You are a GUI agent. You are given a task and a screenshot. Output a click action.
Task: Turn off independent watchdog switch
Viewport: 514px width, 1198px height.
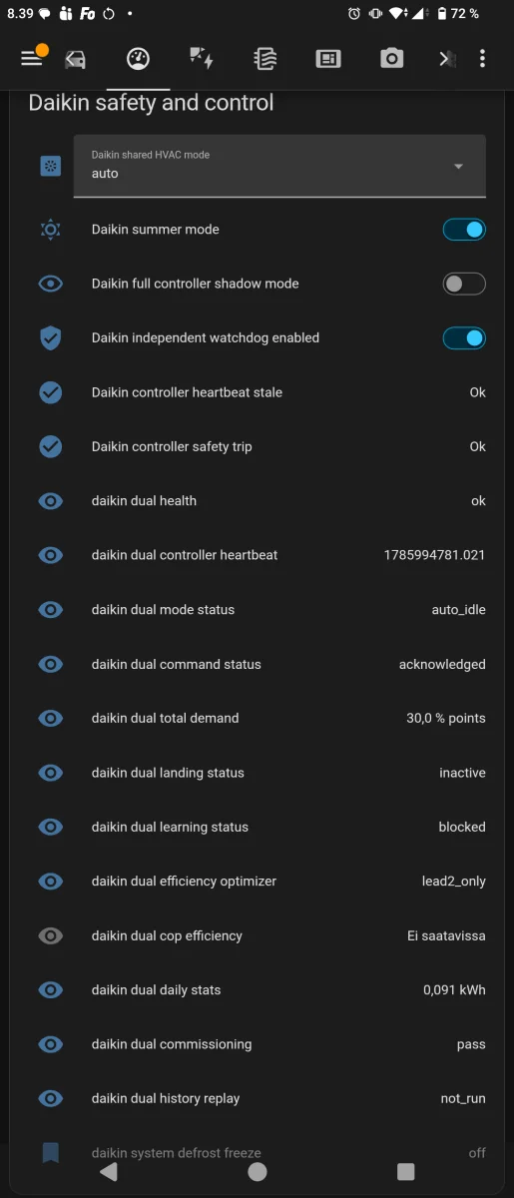pos(464,338)
